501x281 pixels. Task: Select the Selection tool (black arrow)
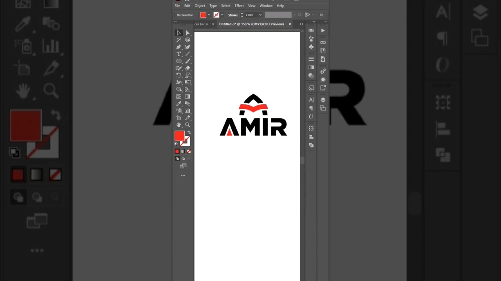tap(178, 33)
